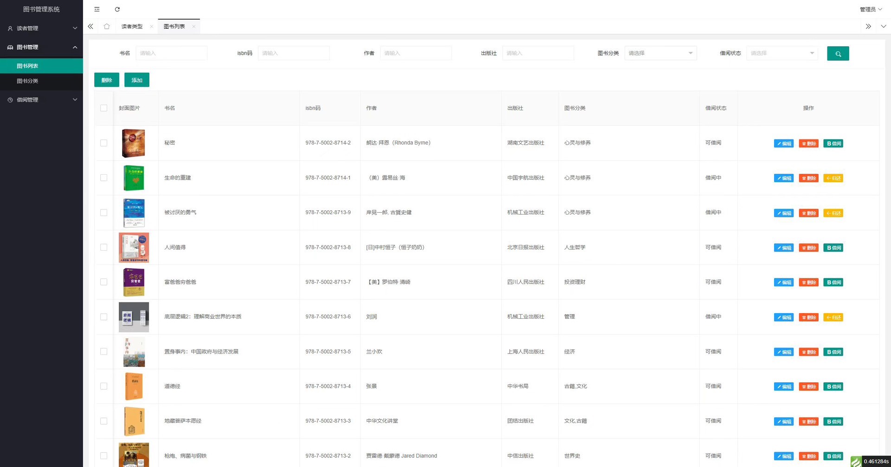This screenshot has height=467, width=891.
Task: Check the row for 人间值得
Action: [x=103, y=247]
